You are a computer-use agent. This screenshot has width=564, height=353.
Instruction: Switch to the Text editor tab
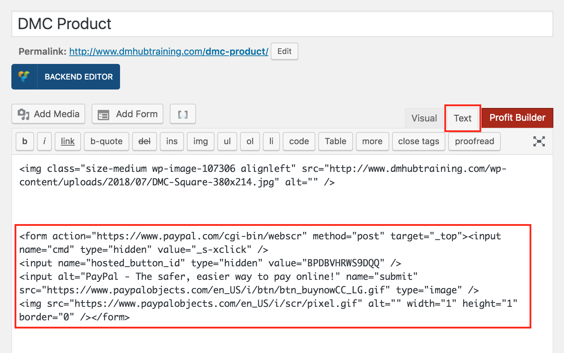(x=462, y=118)
